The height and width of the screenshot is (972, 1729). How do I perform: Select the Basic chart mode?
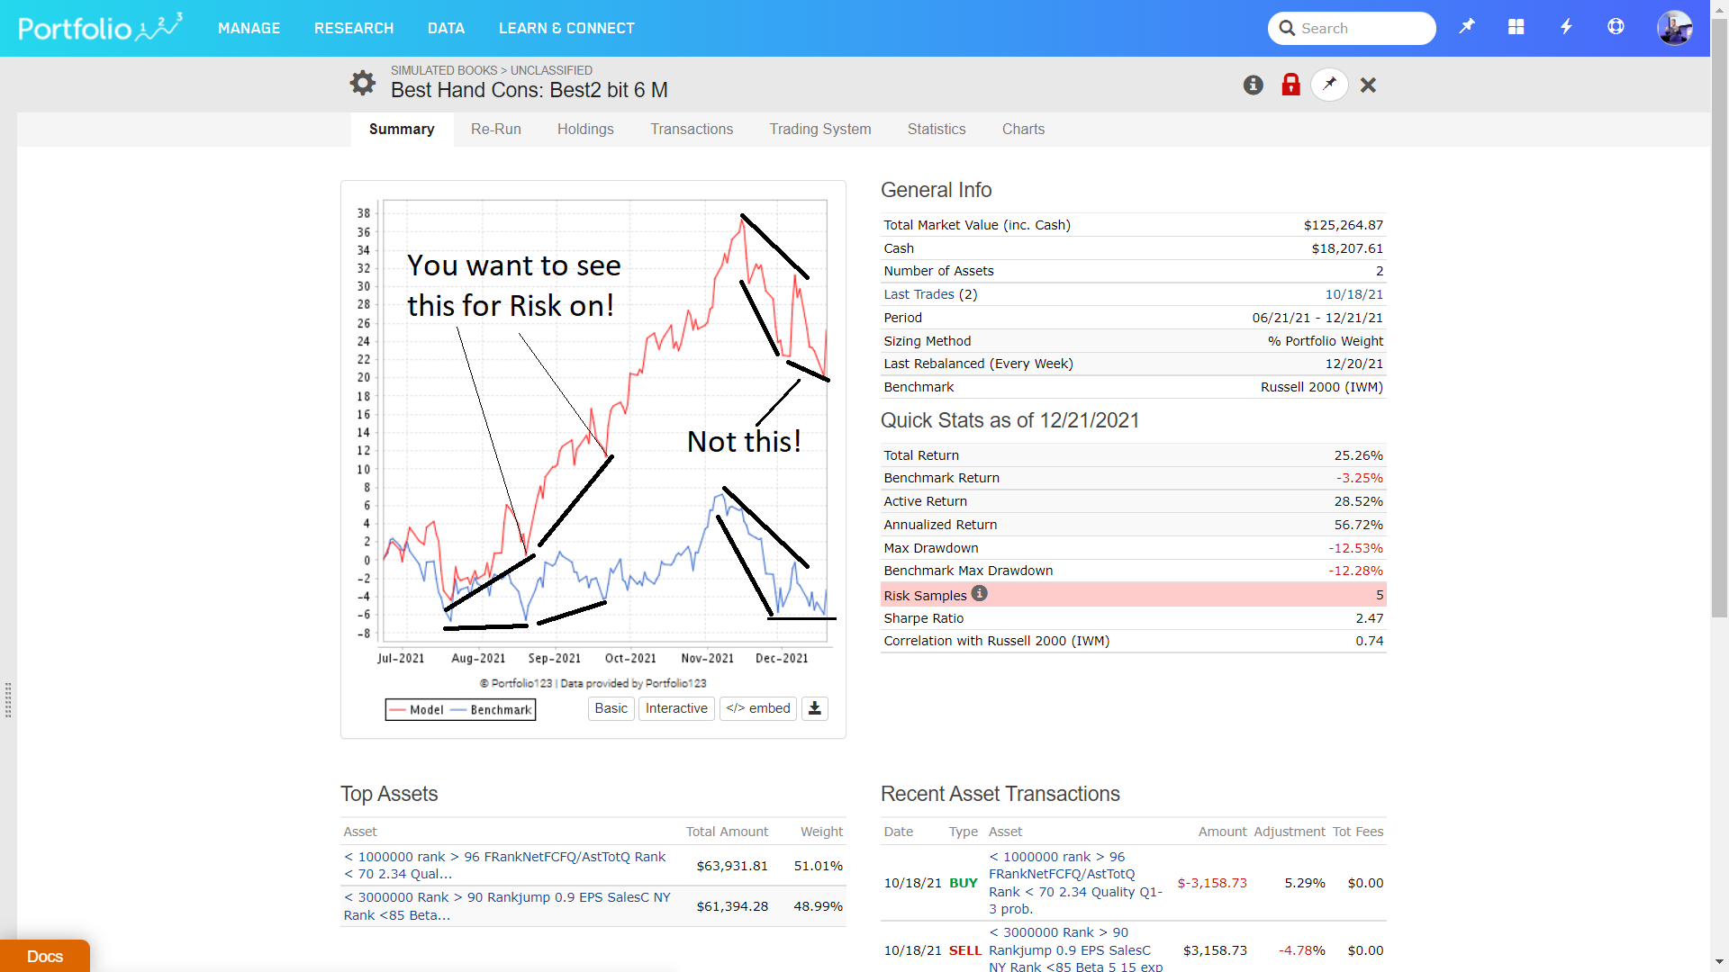click(611, 708)
